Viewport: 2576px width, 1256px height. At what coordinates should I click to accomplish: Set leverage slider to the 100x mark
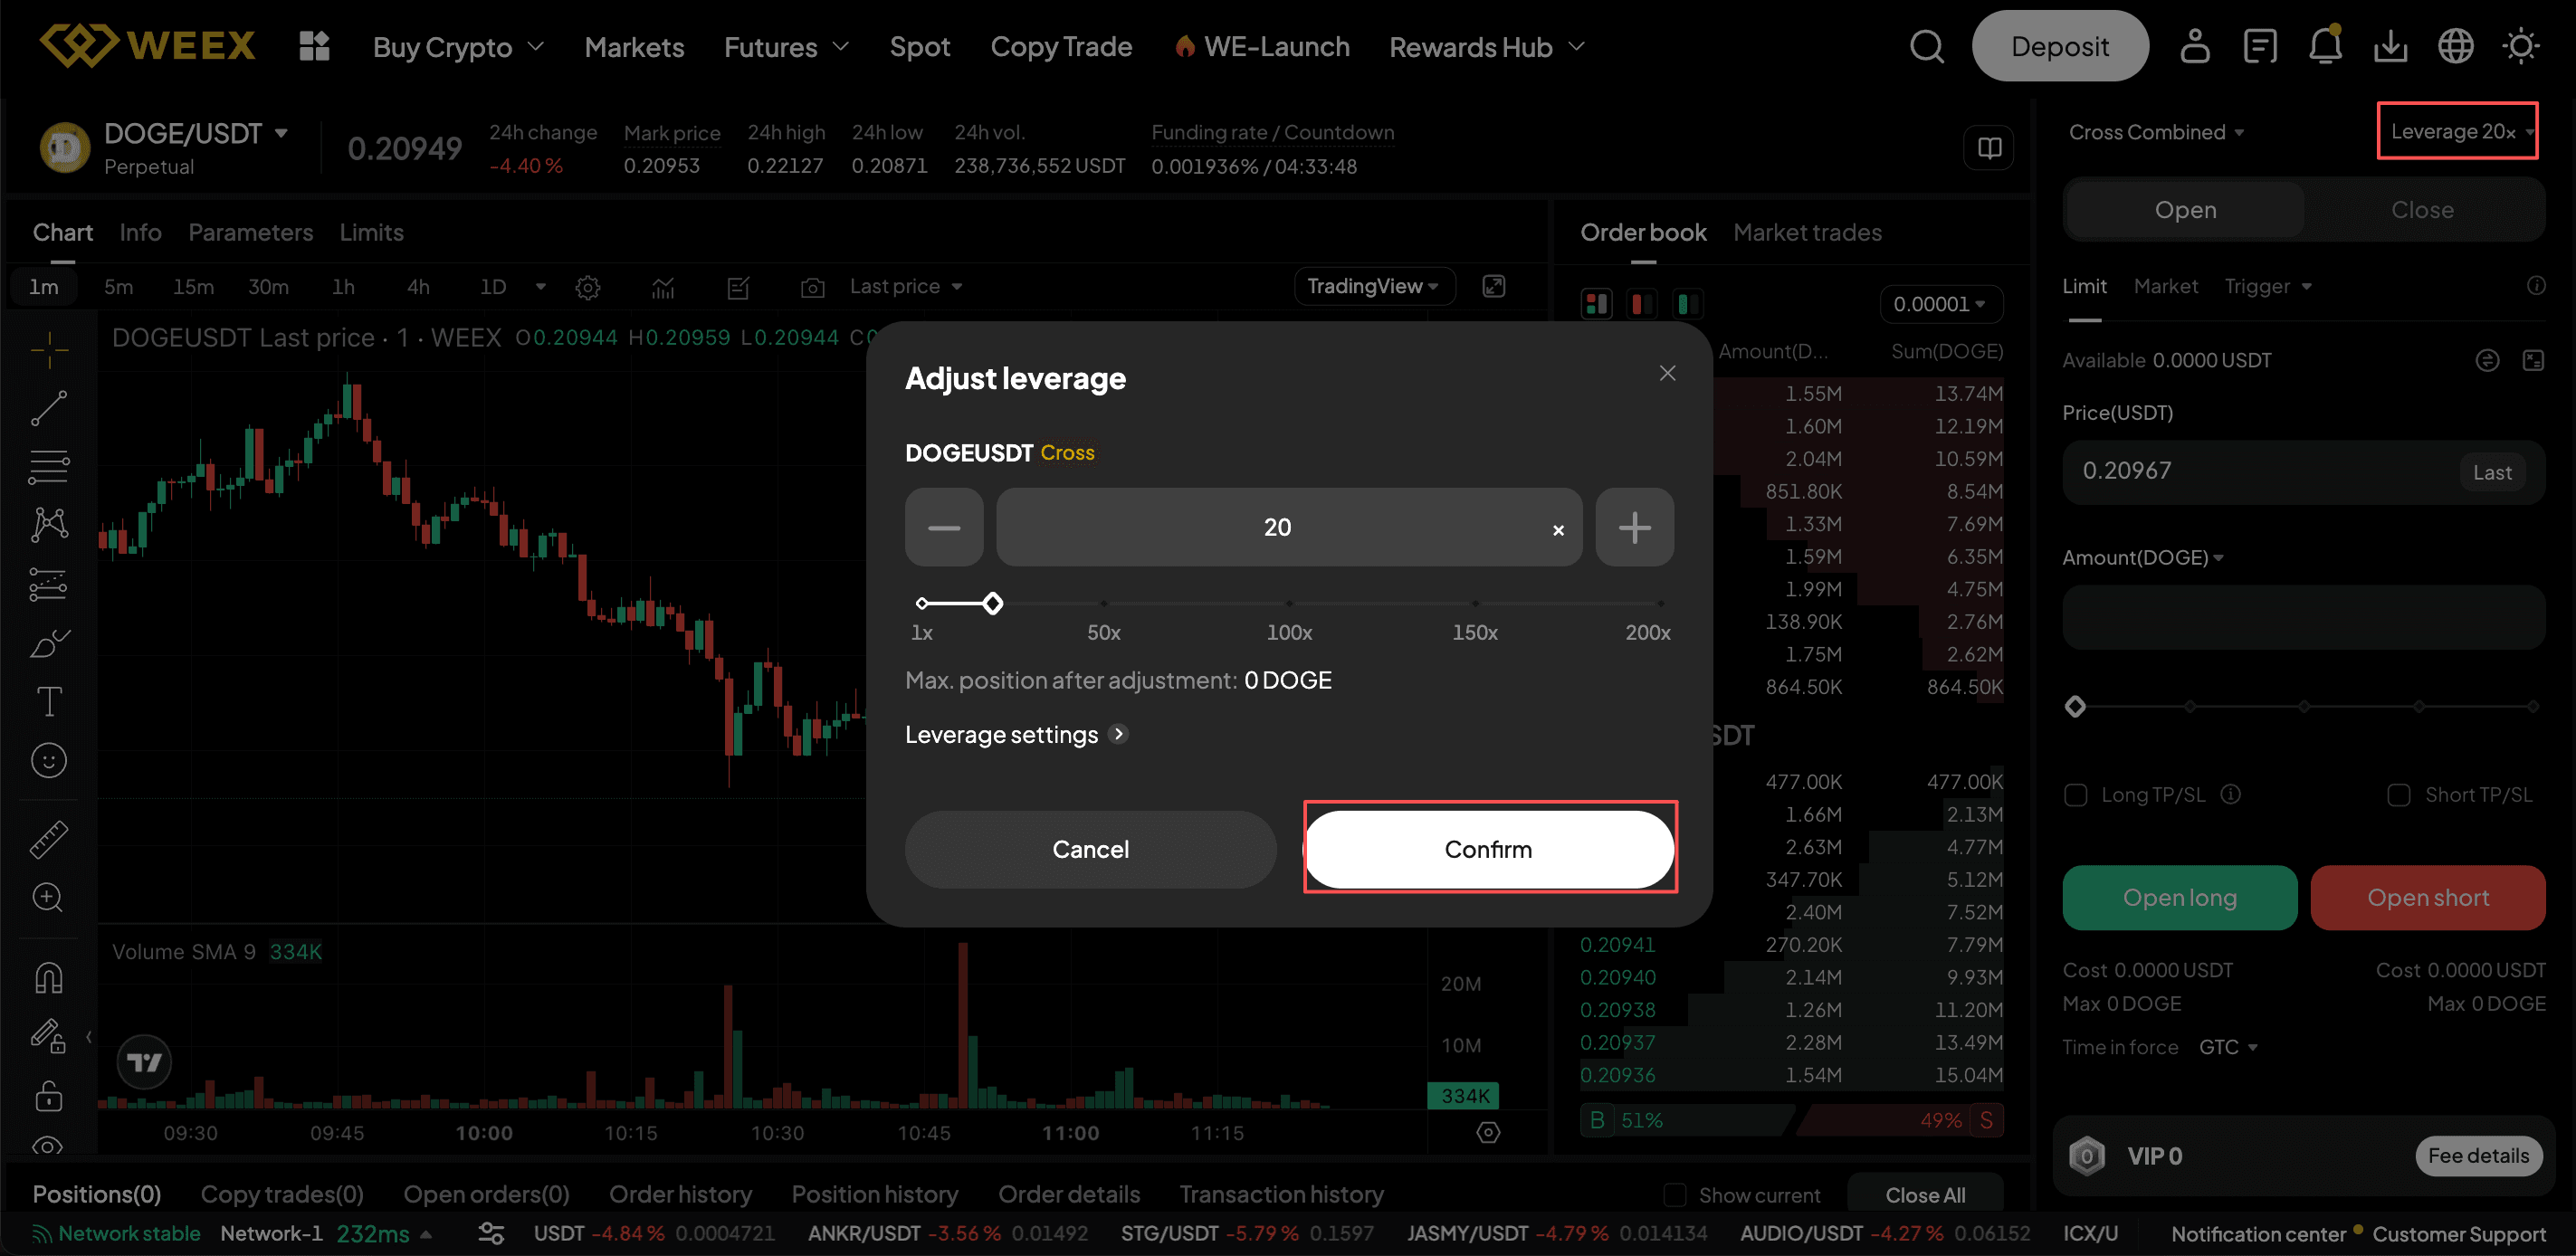pyautogui.click(x=1289, y=603)
